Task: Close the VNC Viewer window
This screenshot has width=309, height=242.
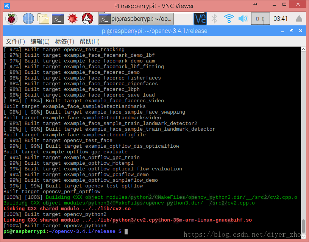Action: tap(298, 4)
